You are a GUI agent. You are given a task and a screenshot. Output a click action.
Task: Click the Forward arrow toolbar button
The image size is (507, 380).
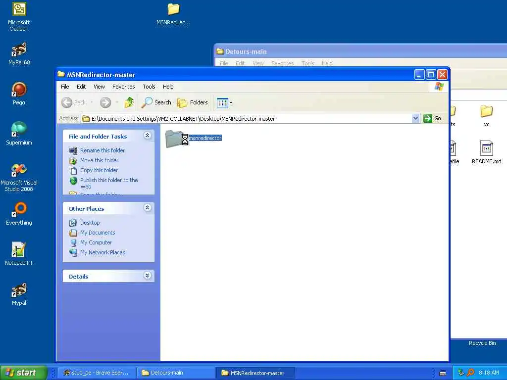coord(105,102)
